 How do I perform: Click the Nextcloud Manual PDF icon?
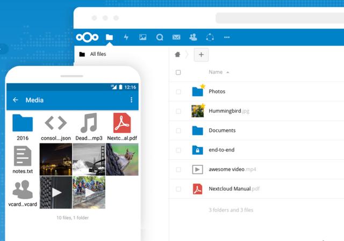click(197, 189)
